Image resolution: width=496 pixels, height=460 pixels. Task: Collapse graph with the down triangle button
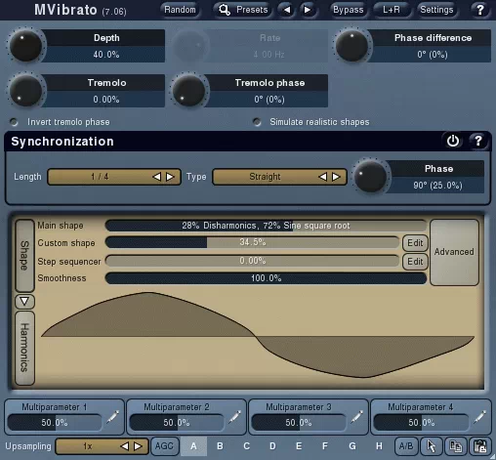(24, 302)
